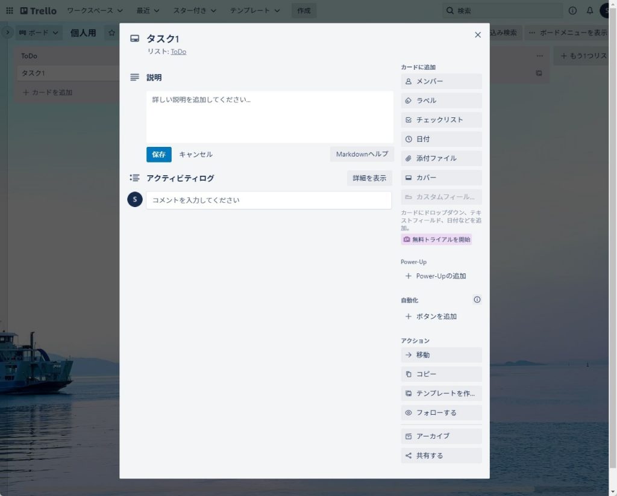The image size is (617, 496).
Task: Choose a カバー for the card
Action: pyautogui.click(x=441, y=178)
